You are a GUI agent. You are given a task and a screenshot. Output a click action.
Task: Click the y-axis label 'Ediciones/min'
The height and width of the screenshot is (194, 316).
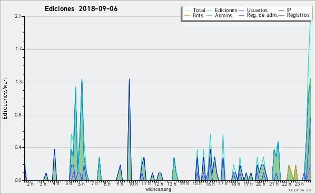pos(5,99)
